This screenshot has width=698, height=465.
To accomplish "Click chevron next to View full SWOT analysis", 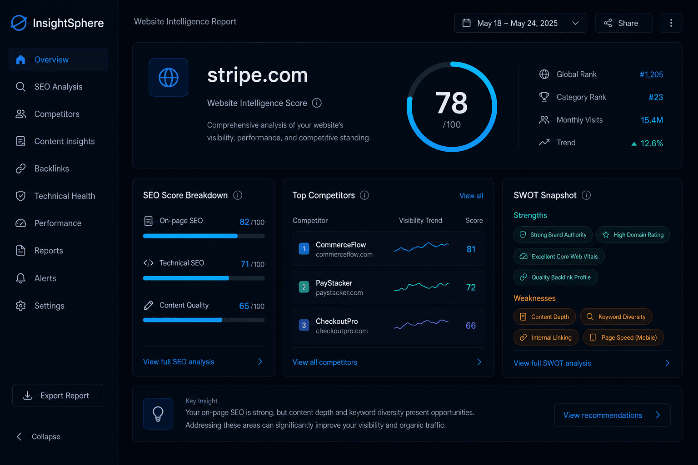I will [x=667, y=363].
